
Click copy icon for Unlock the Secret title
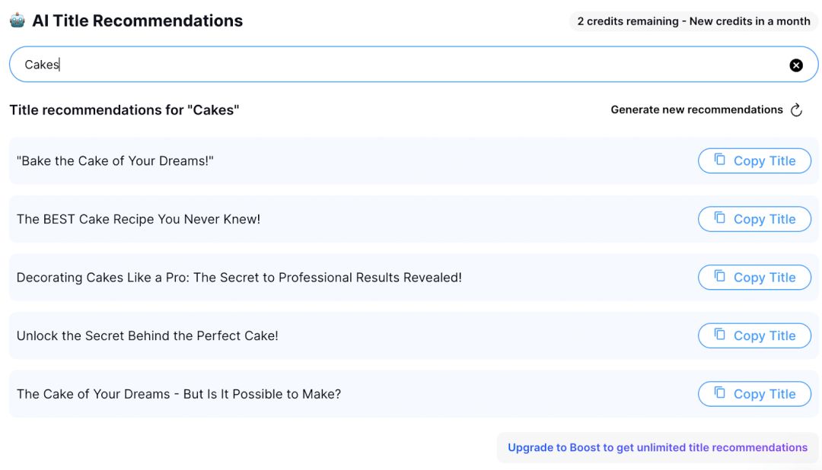(720, 334)
